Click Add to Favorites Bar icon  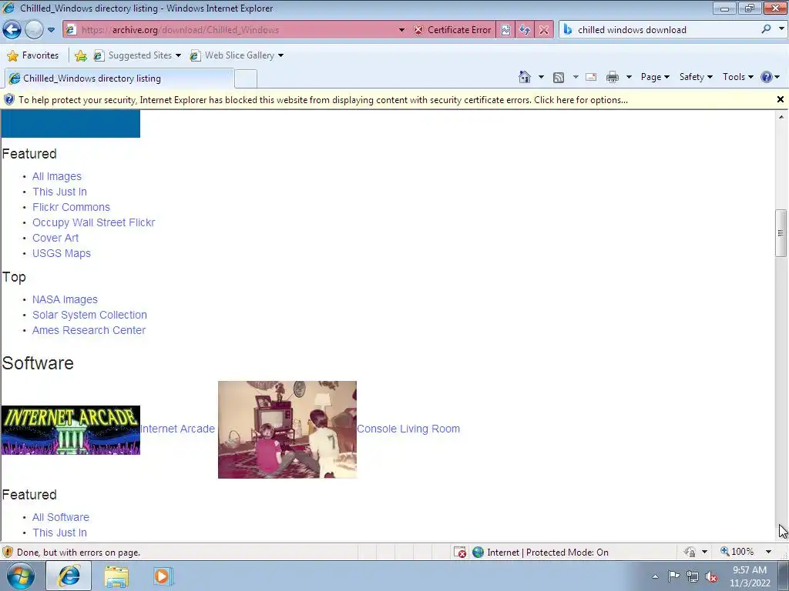click(80, 55)
